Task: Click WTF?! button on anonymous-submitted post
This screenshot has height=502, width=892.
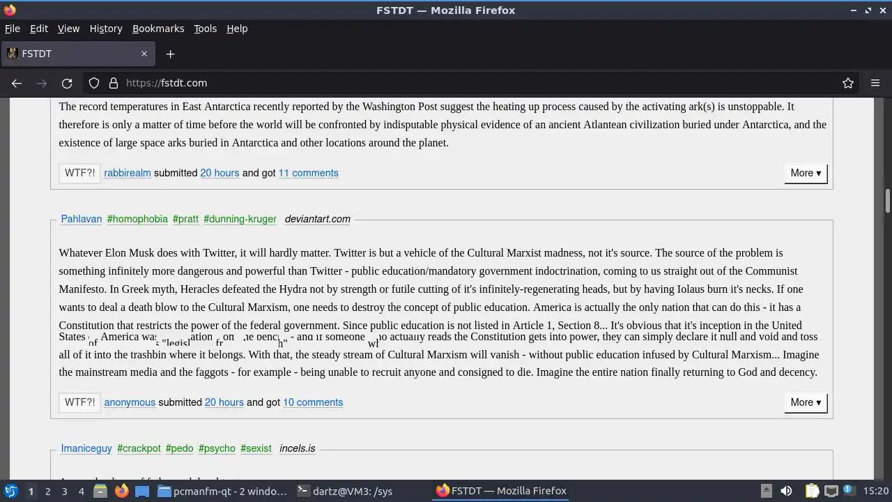Action: (x=79, y=402)
